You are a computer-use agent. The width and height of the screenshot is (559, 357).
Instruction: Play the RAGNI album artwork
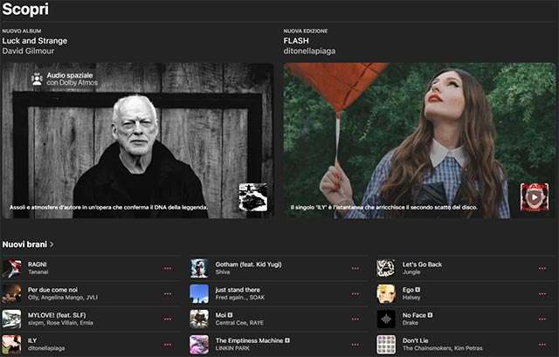(11, 268)
